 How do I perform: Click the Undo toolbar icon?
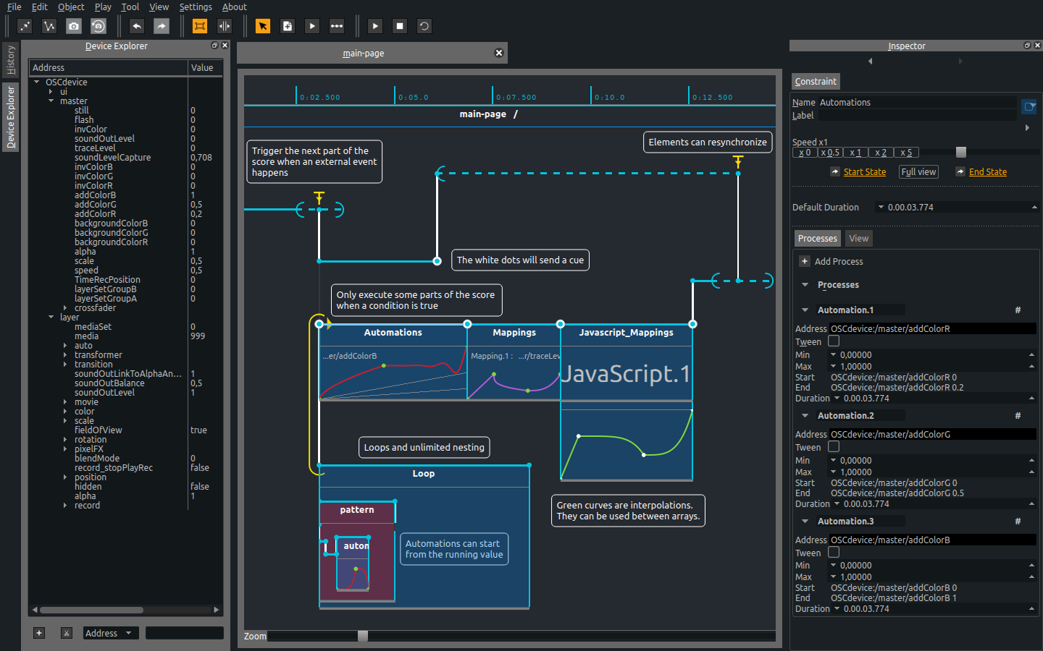(x=135, y=26)
